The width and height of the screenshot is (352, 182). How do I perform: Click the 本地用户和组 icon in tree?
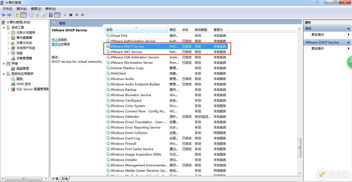point(13,48)
